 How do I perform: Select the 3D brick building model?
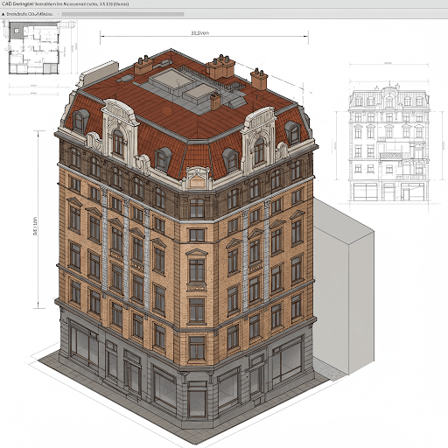pyautogui.click(x=186, y=239)
